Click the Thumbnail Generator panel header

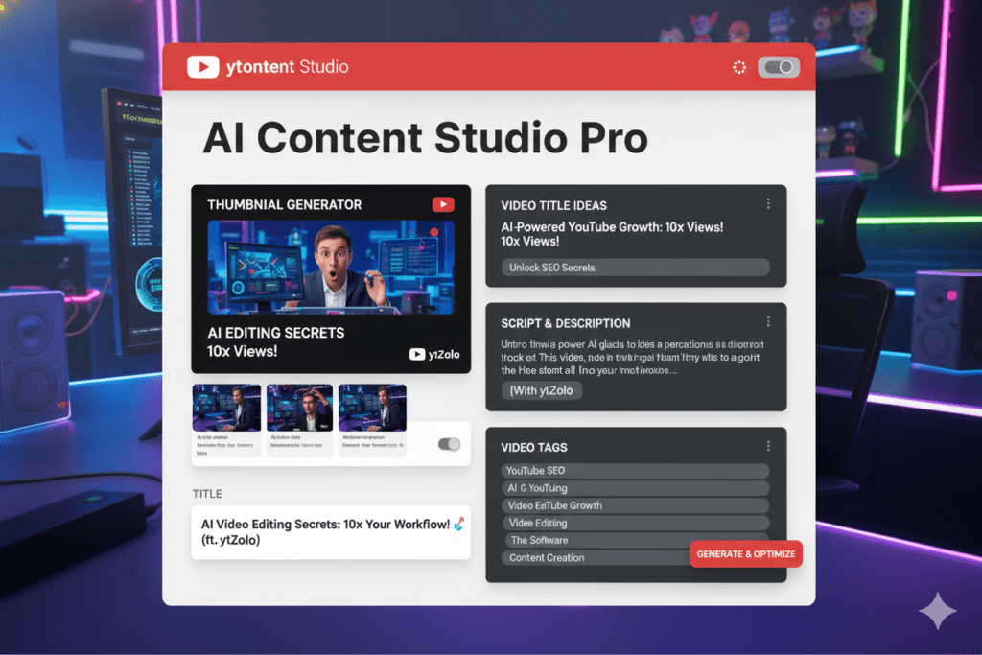click(x=285, y=204)
